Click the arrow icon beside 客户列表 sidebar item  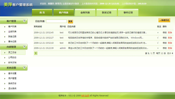pos(5,27)
